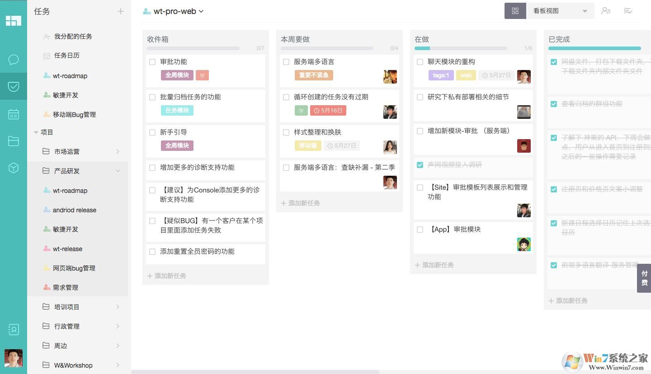This screenshot has width=651, height=374.
Task: Open the files folder icon in sidebar
Action: (x=13, y=141)
